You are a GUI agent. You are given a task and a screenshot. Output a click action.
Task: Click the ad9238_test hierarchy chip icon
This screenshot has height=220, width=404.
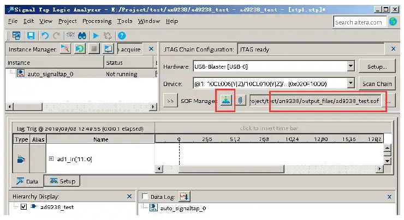tap(33, 206)
